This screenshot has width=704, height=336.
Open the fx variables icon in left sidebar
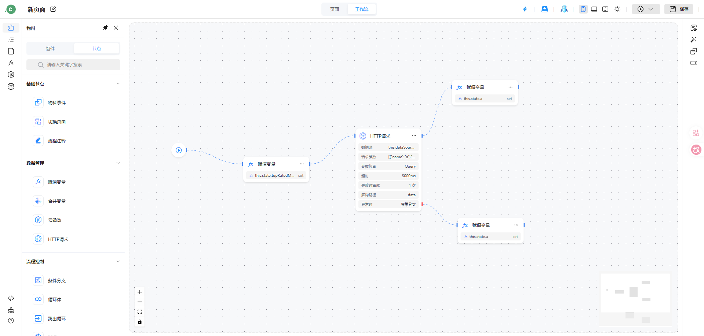coord(11,63)
